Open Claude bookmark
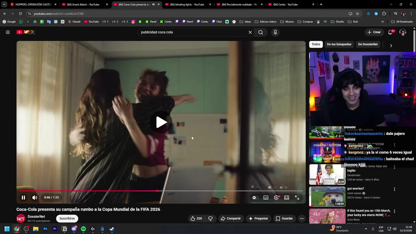416x234 pixels. pyautogui.click(x=74, y=22)
